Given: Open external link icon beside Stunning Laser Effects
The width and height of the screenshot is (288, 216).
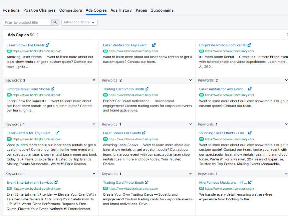Looking at the screenshot, I should [x=250, y=133].
